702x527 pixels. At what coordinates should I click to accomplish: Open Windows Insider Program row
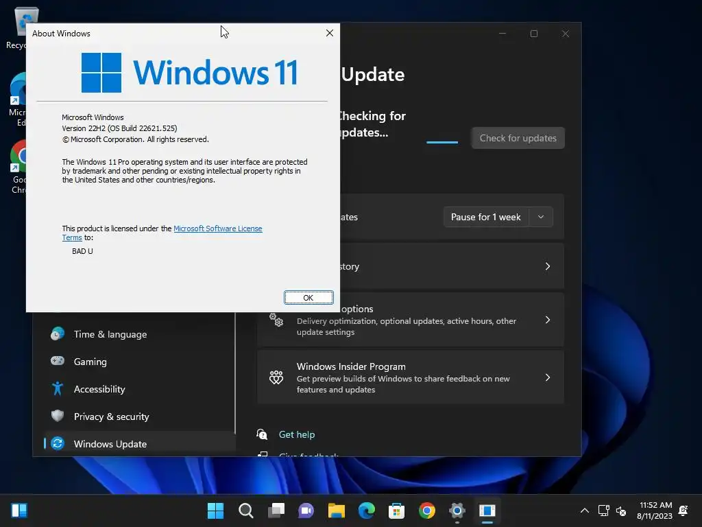[x=411, y=377]
